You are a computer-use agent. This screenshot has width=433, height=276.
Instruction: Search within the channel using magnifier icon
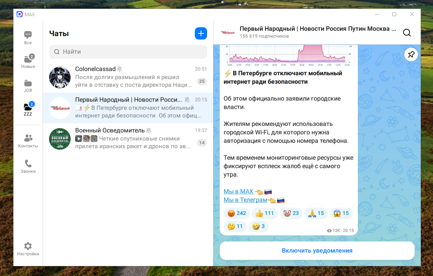click(407, 33)
